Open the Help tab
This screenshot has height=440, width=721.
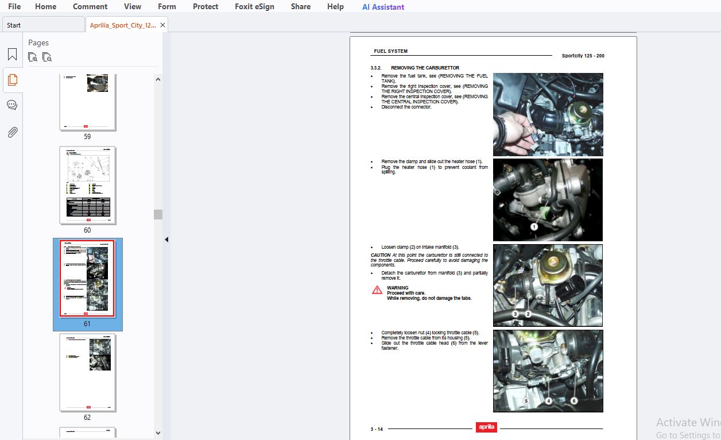(335, 6)
